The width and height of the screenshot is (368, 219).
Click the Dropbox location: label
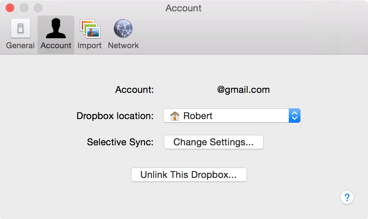coord(115,116)
